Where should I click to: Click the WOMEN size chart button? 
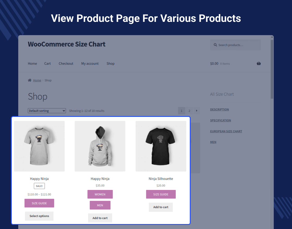(x=100, y=194)
